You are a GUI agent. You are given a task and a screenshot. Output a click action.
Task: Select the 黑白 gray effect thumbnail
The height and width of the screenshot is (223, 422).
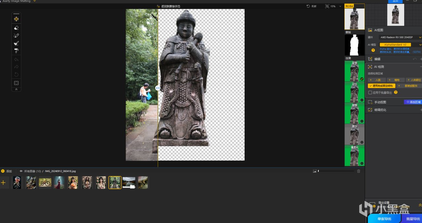point(354,134)
